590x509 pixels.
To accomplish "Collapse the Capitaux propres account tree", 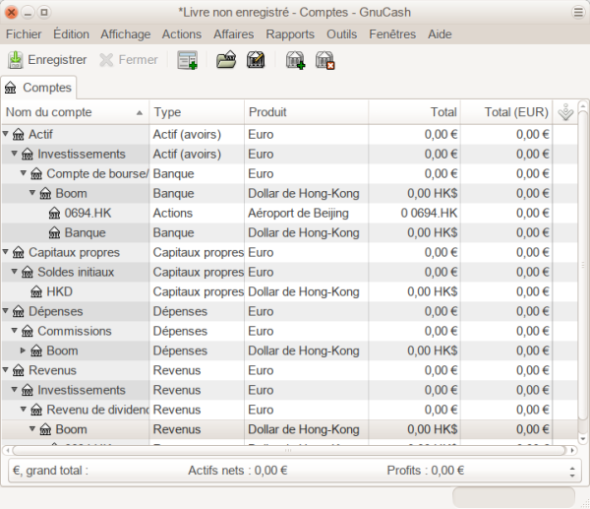I will (x=6, y=252).
